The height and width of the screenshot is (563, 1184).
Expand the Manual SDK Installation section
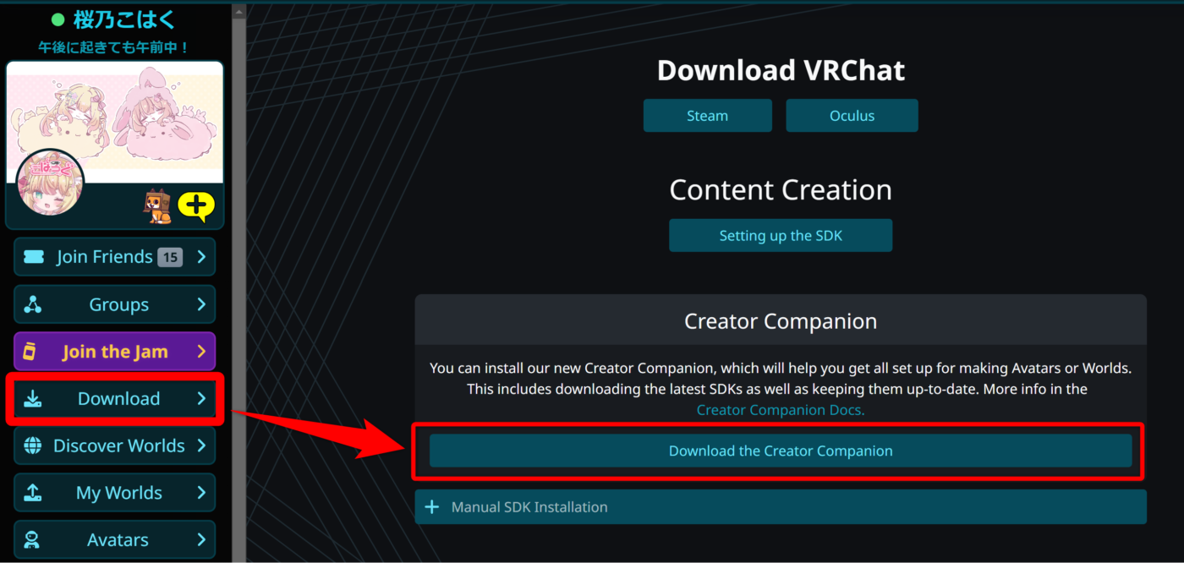point(781,507)
